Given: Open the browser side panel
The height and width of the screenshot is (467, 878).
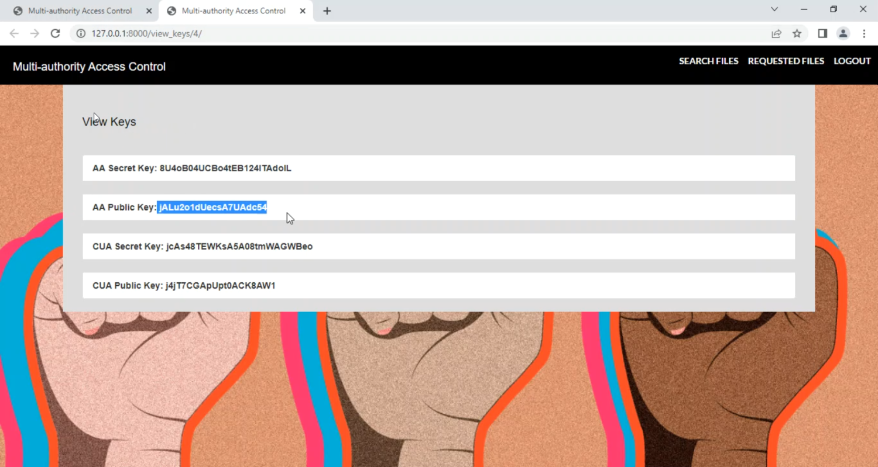Looking at the screenshot, I should pyautogui.click(x=822, y=33).
